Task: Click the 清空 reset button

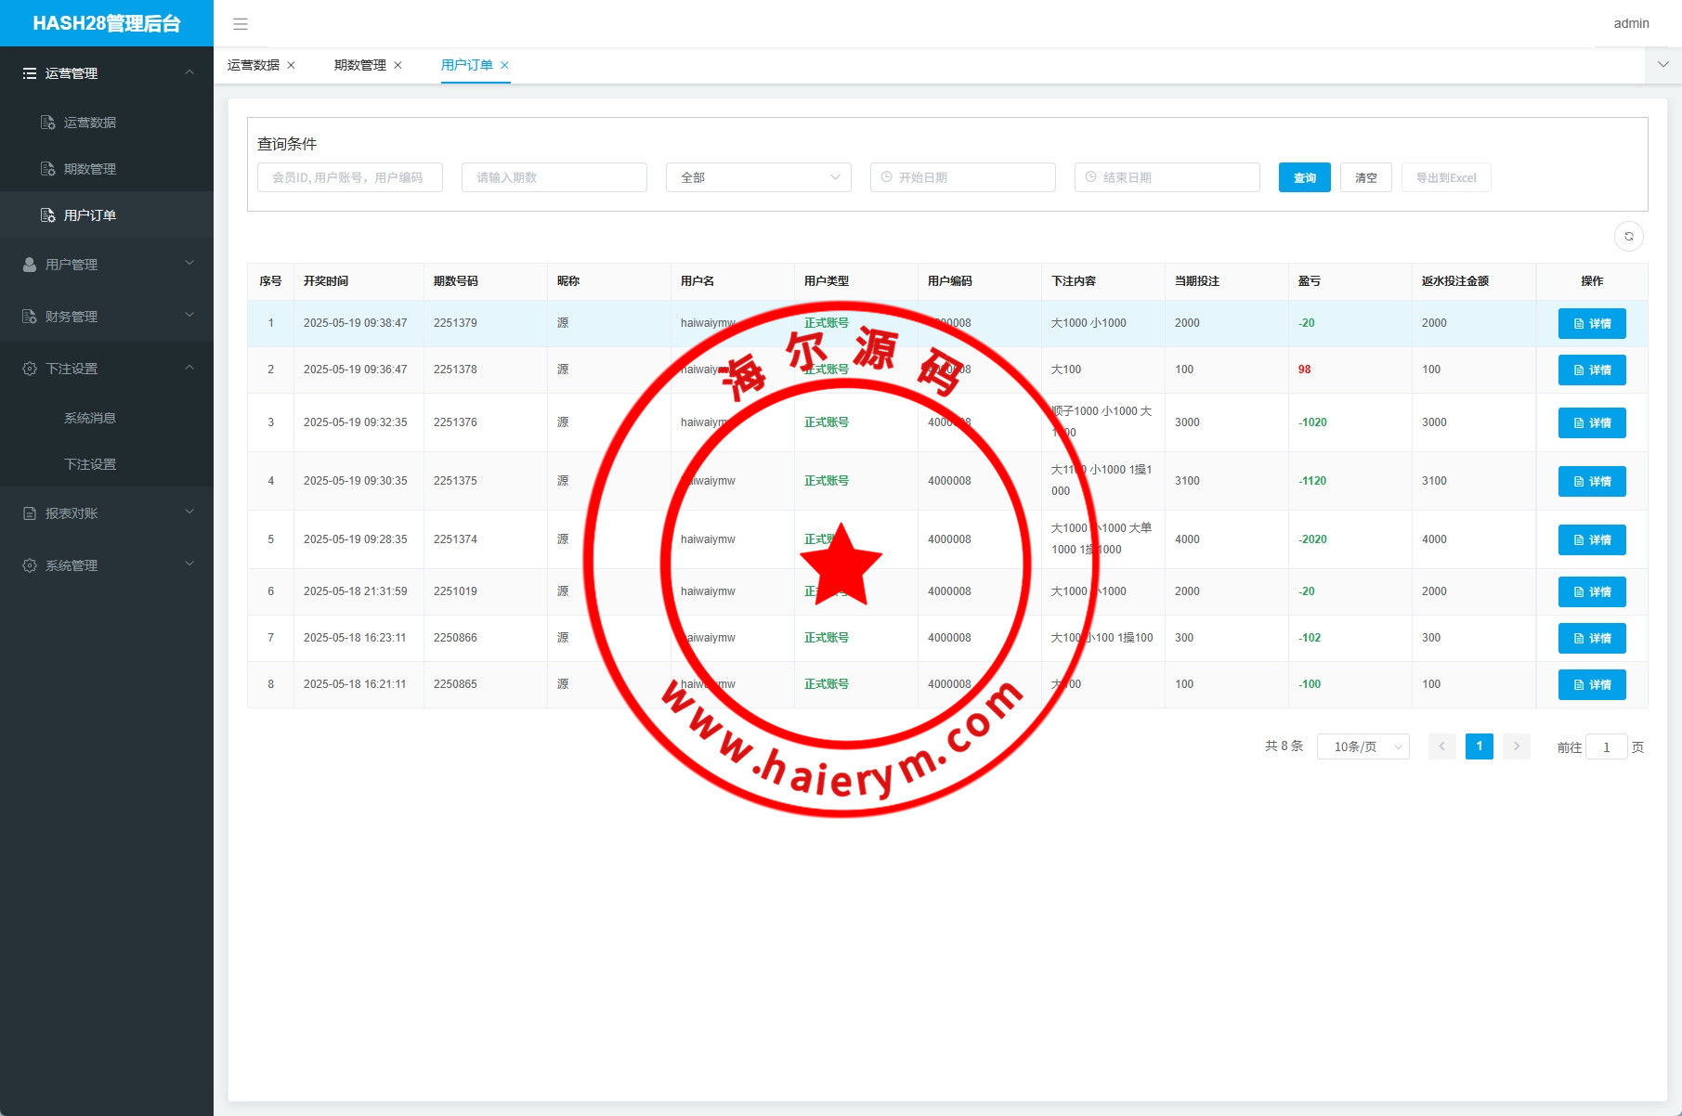Action: click(1365, 177)
